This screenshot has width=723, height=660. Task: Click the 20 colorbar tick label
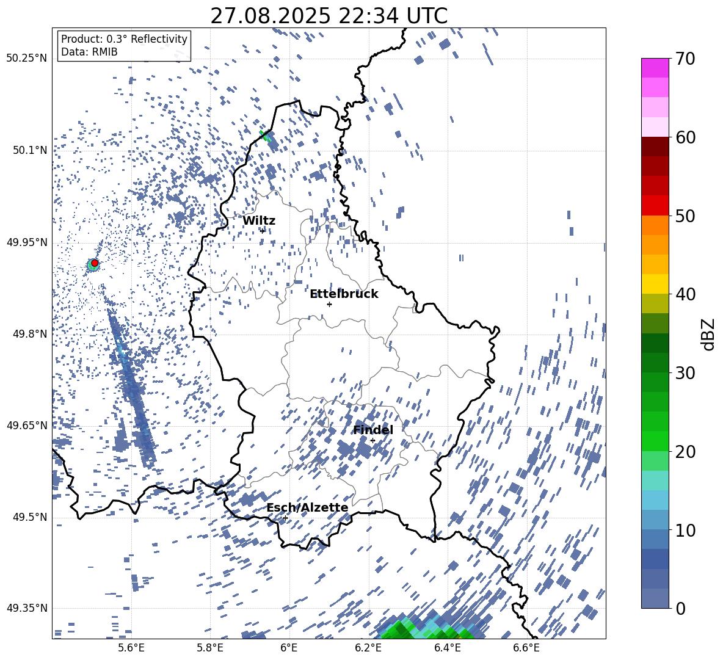point(685,451)
